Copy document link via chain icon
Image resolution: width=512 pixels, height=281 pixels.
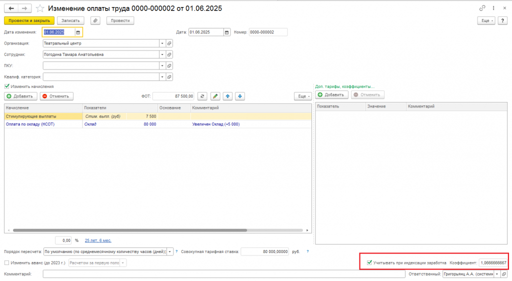click(482, 8)
